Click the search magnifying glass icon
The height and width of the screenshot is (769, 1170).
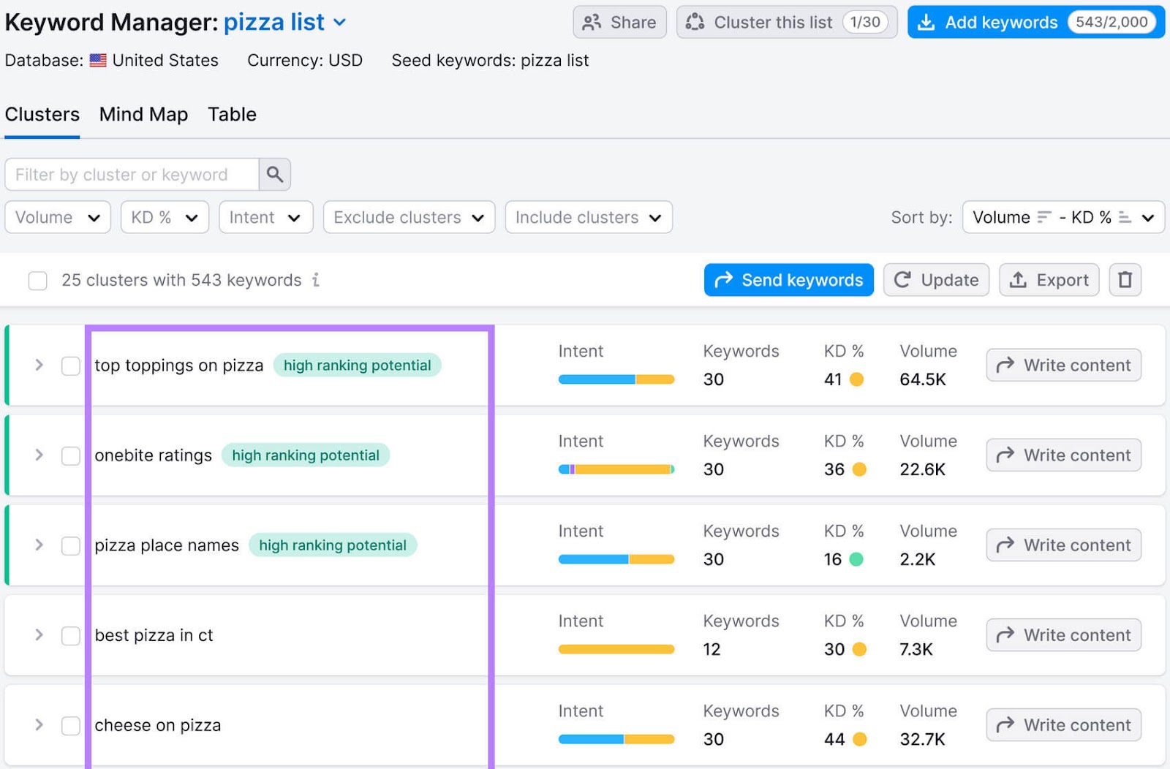coord(275,174)
